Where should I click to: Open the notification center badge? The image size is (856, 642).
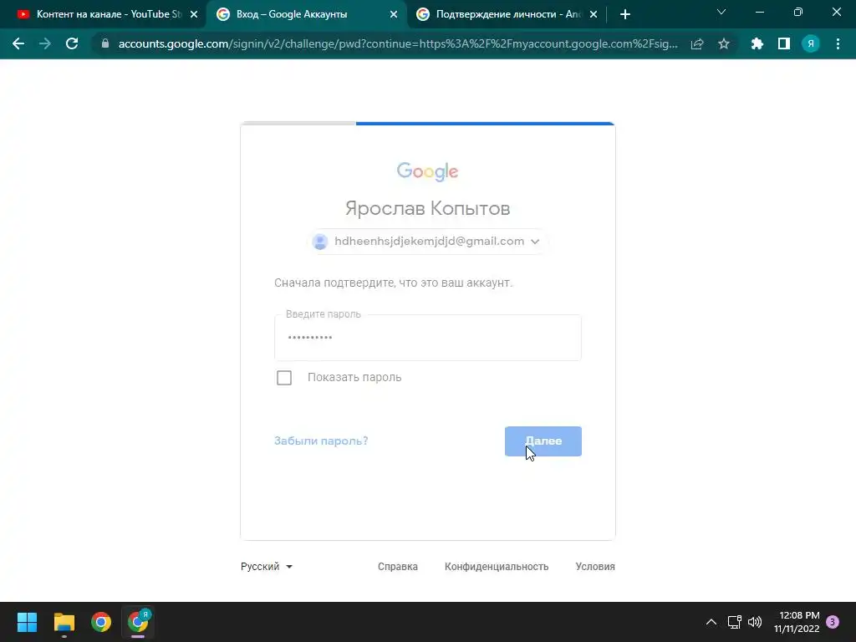click(833, 622)
